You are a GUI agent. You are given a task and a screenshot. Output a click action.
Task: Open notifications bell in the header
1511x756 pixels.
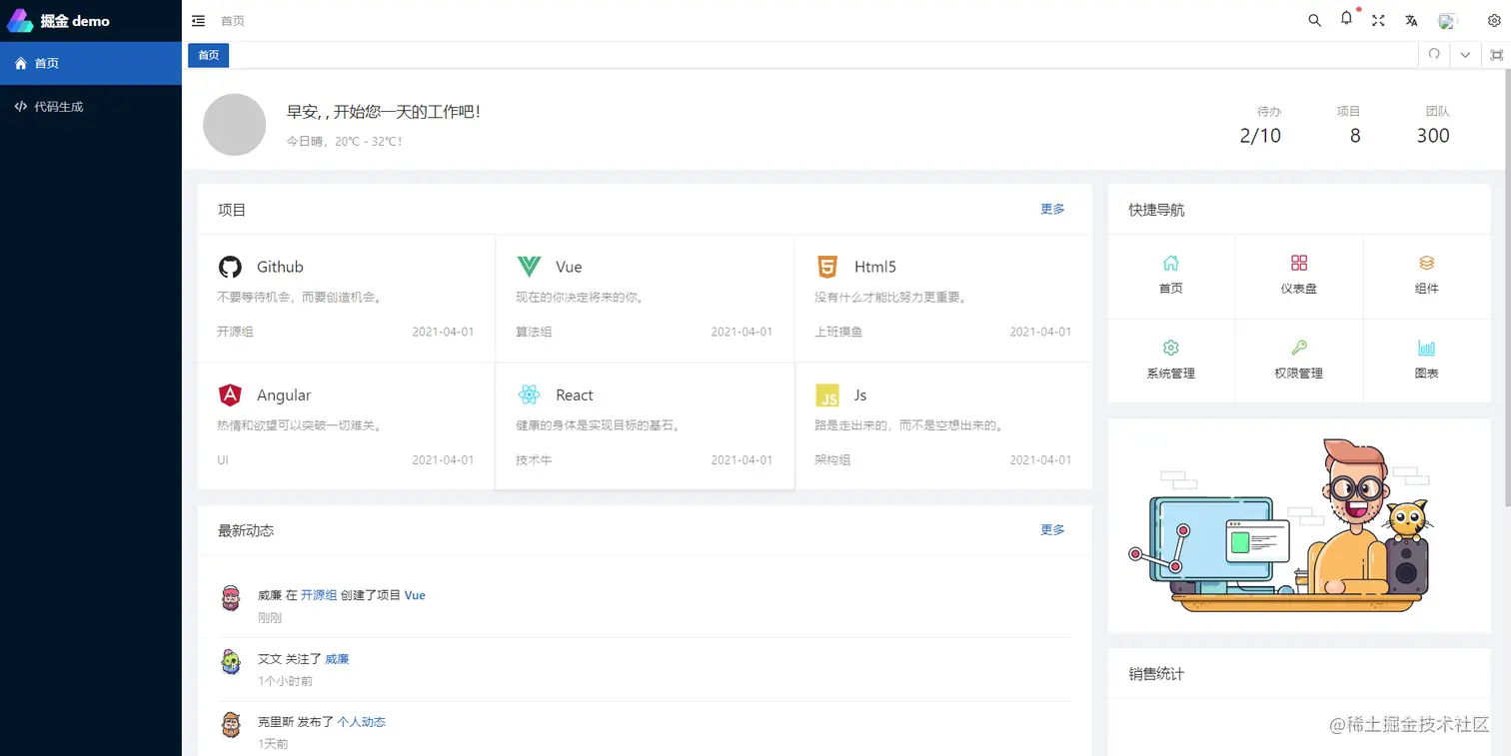(1346, 19)
